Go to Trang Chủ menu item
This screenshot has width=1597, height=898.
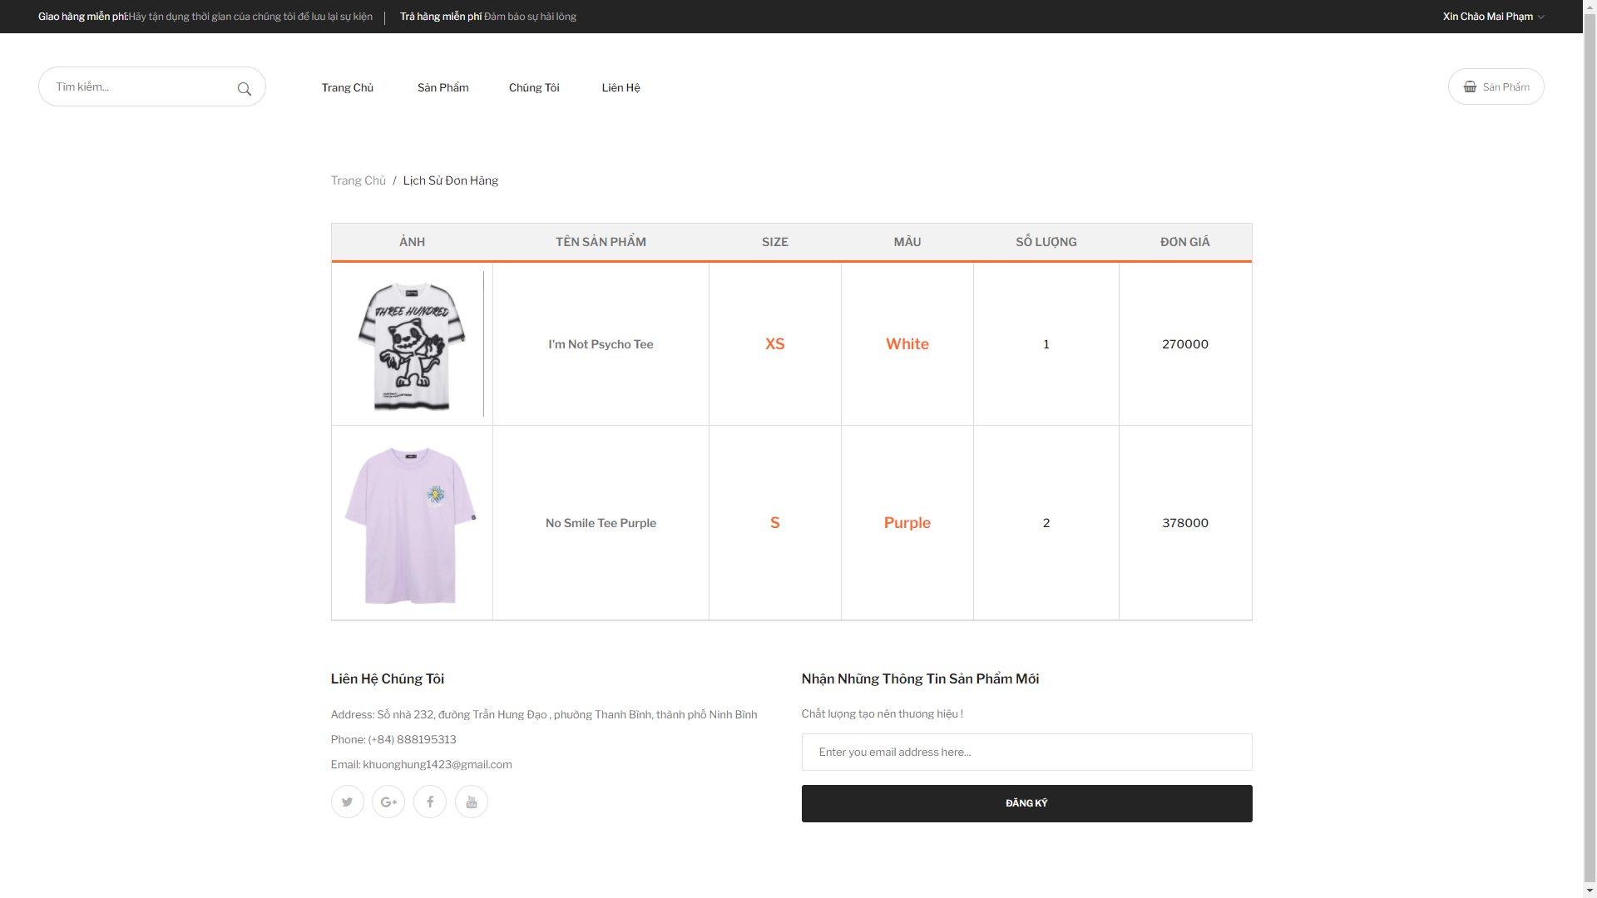click(347, 87)
